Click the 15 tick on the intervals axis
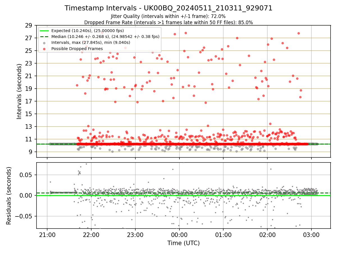The height and width of the screenshot is (253, 337). pos(29,114)
